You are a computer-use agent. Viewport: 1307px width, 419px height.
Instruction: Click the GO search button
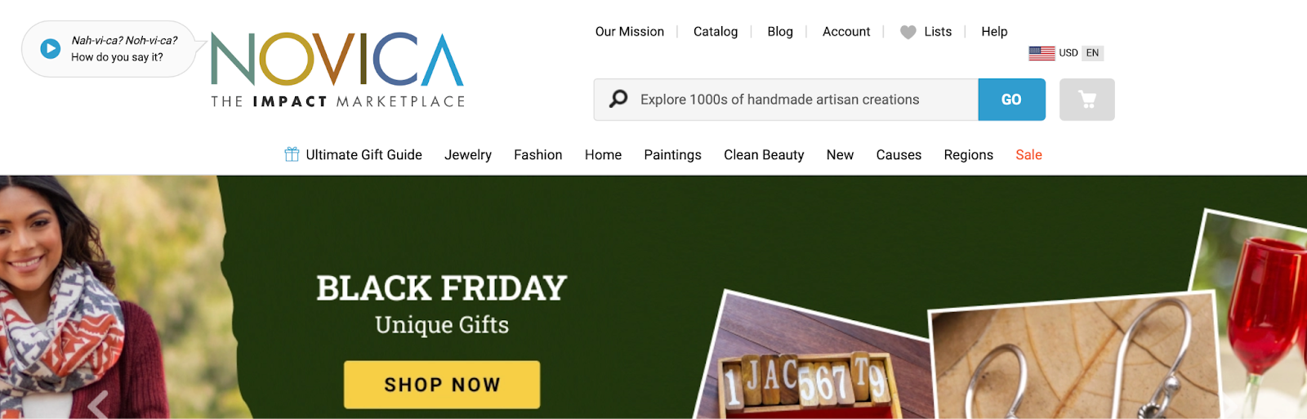coord(1011,100)
